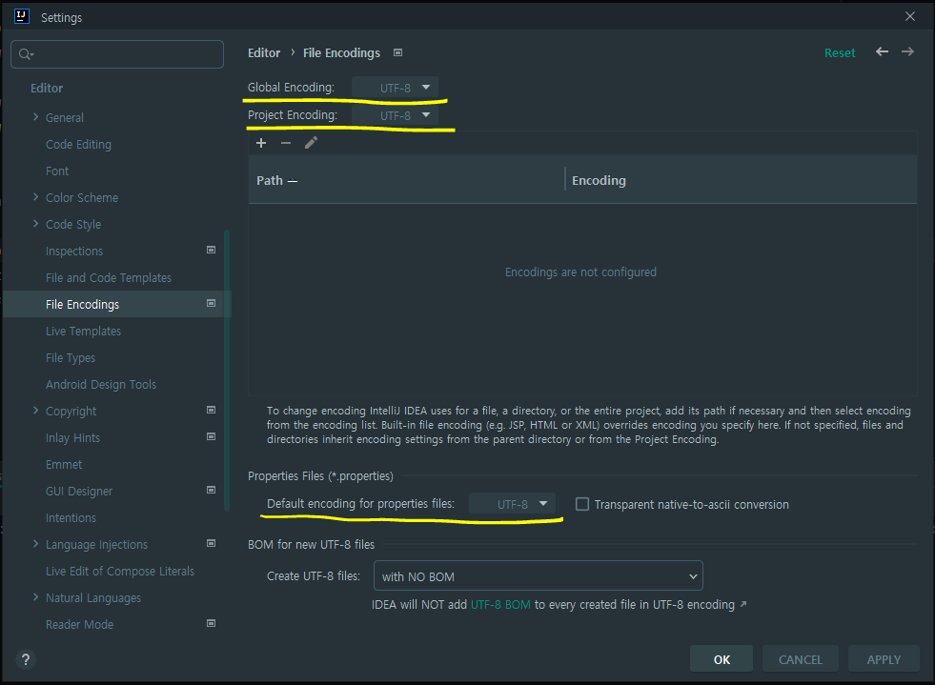The width and height of the screenshot is (935, 685).
Task: Open Inspections settings page
Action: [74, 251]
